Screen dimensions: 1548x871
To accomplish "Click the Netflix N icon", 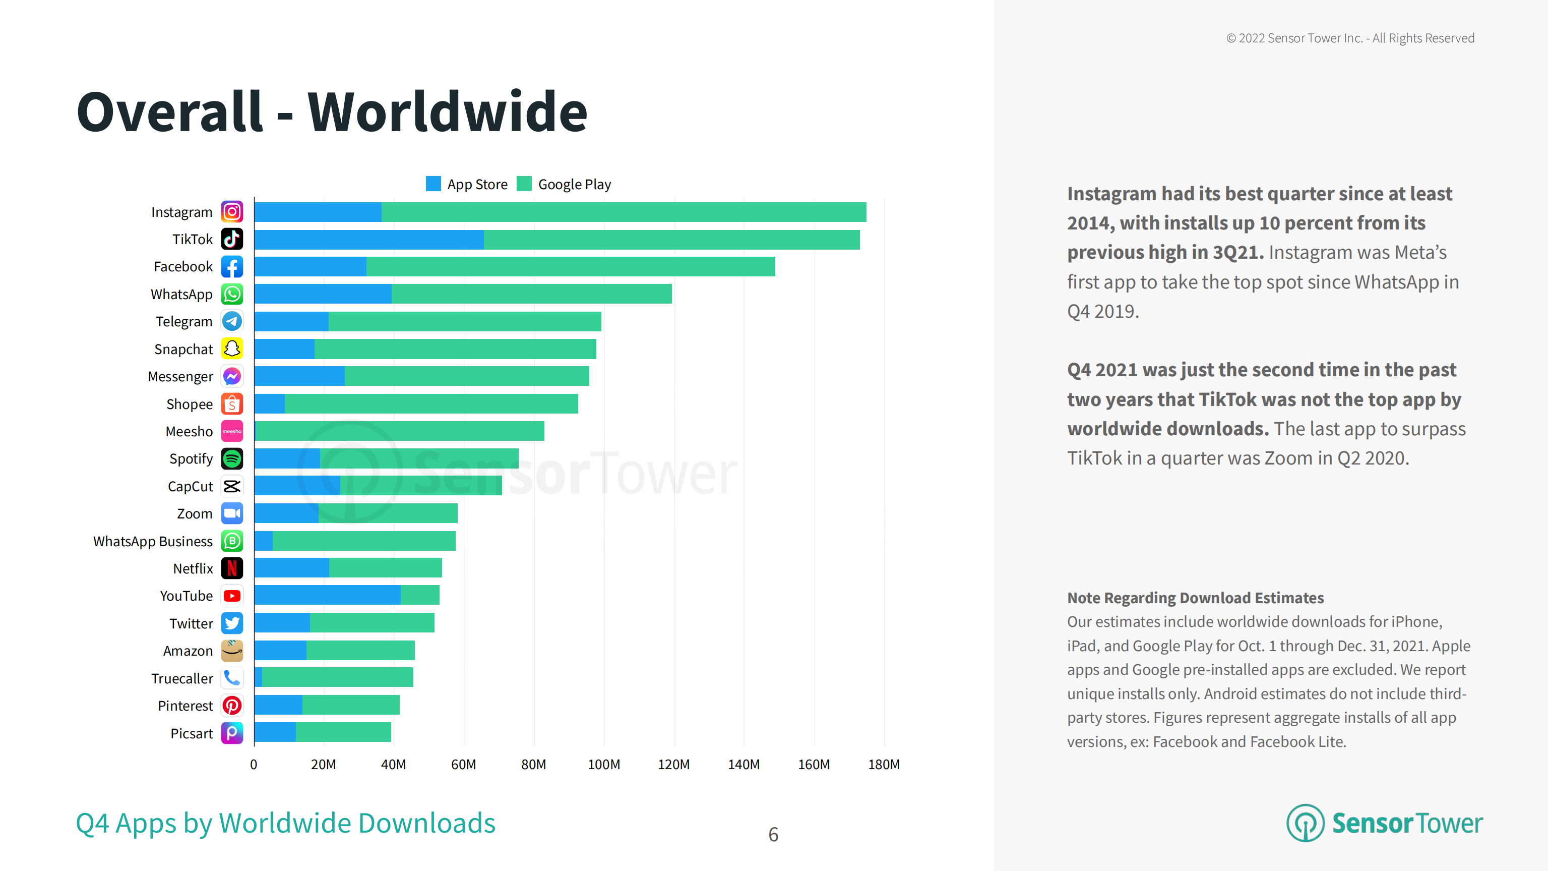I will (232, 568).
